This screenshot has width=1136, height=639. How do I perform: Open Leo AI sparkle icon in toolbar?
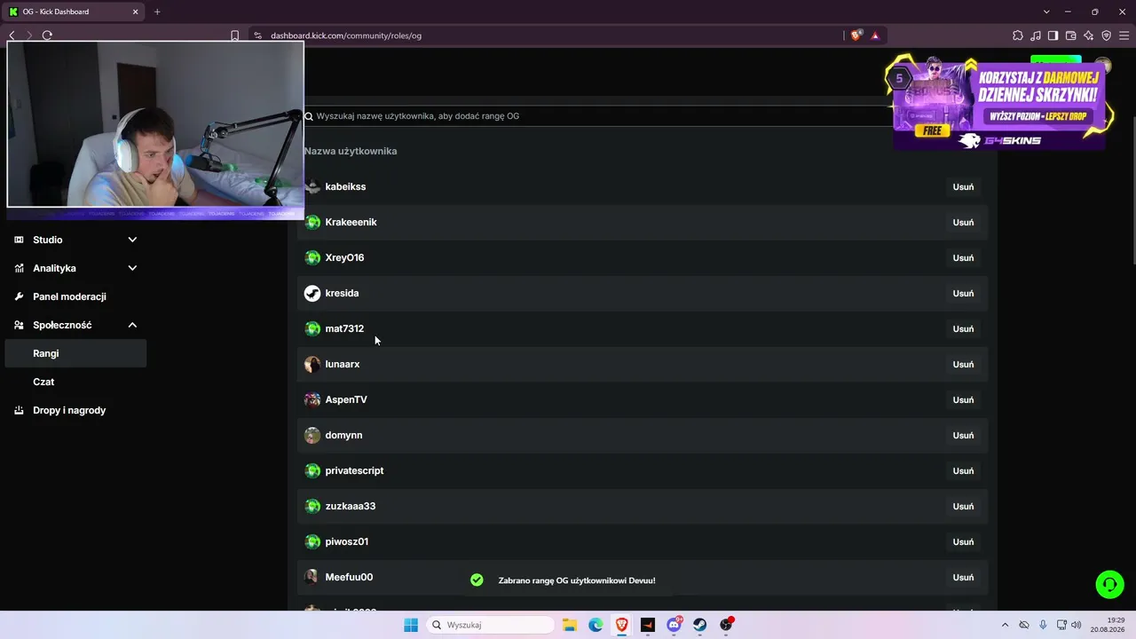pos(1088,35)
